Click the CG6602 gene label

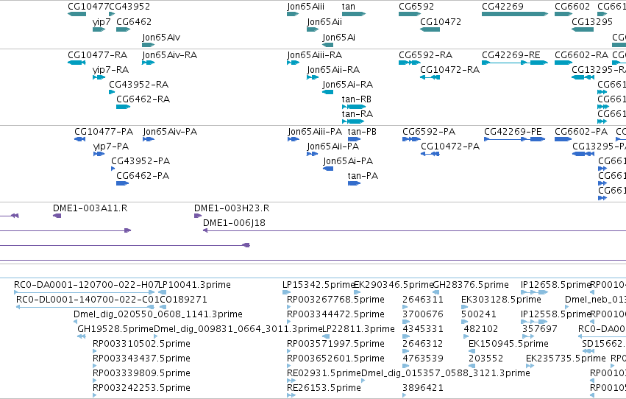572,7
